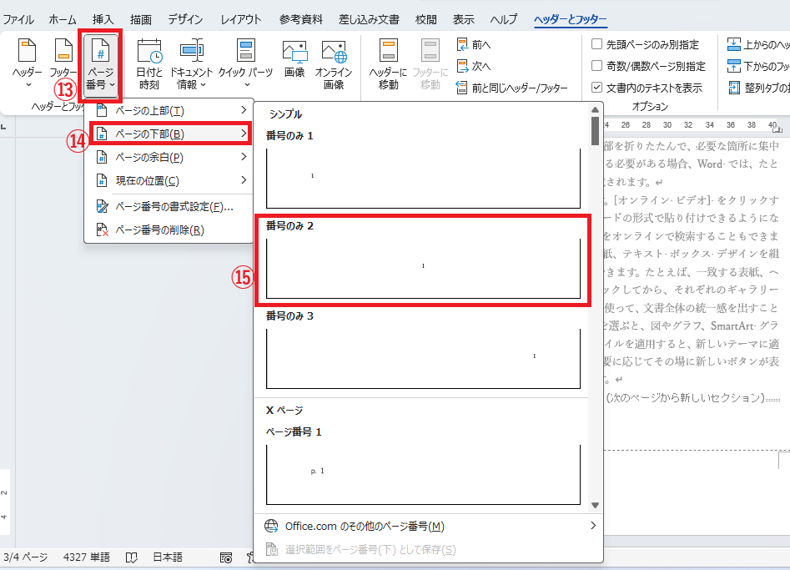Viewport: 790px width, 570px height.
Task: Switch to the 描画 tab
Action: (141, 20)
